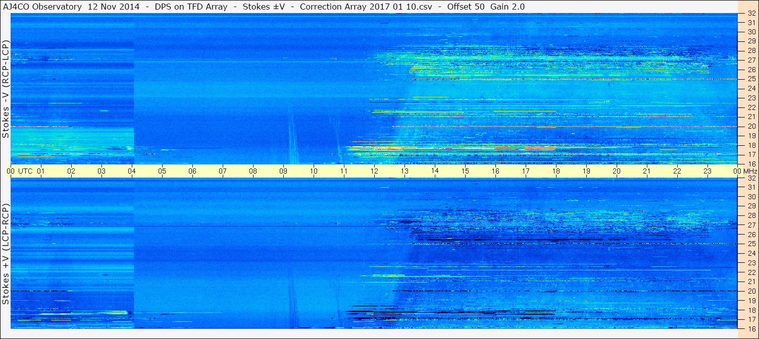Select the 15 hour tick on time axis
Screen dimensions: 759x339
click(x=465, y=171)
